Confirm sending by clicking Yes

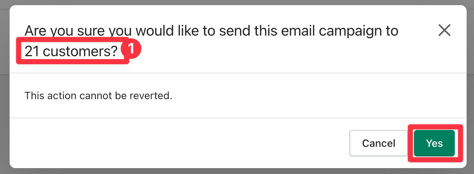(434, 143)
